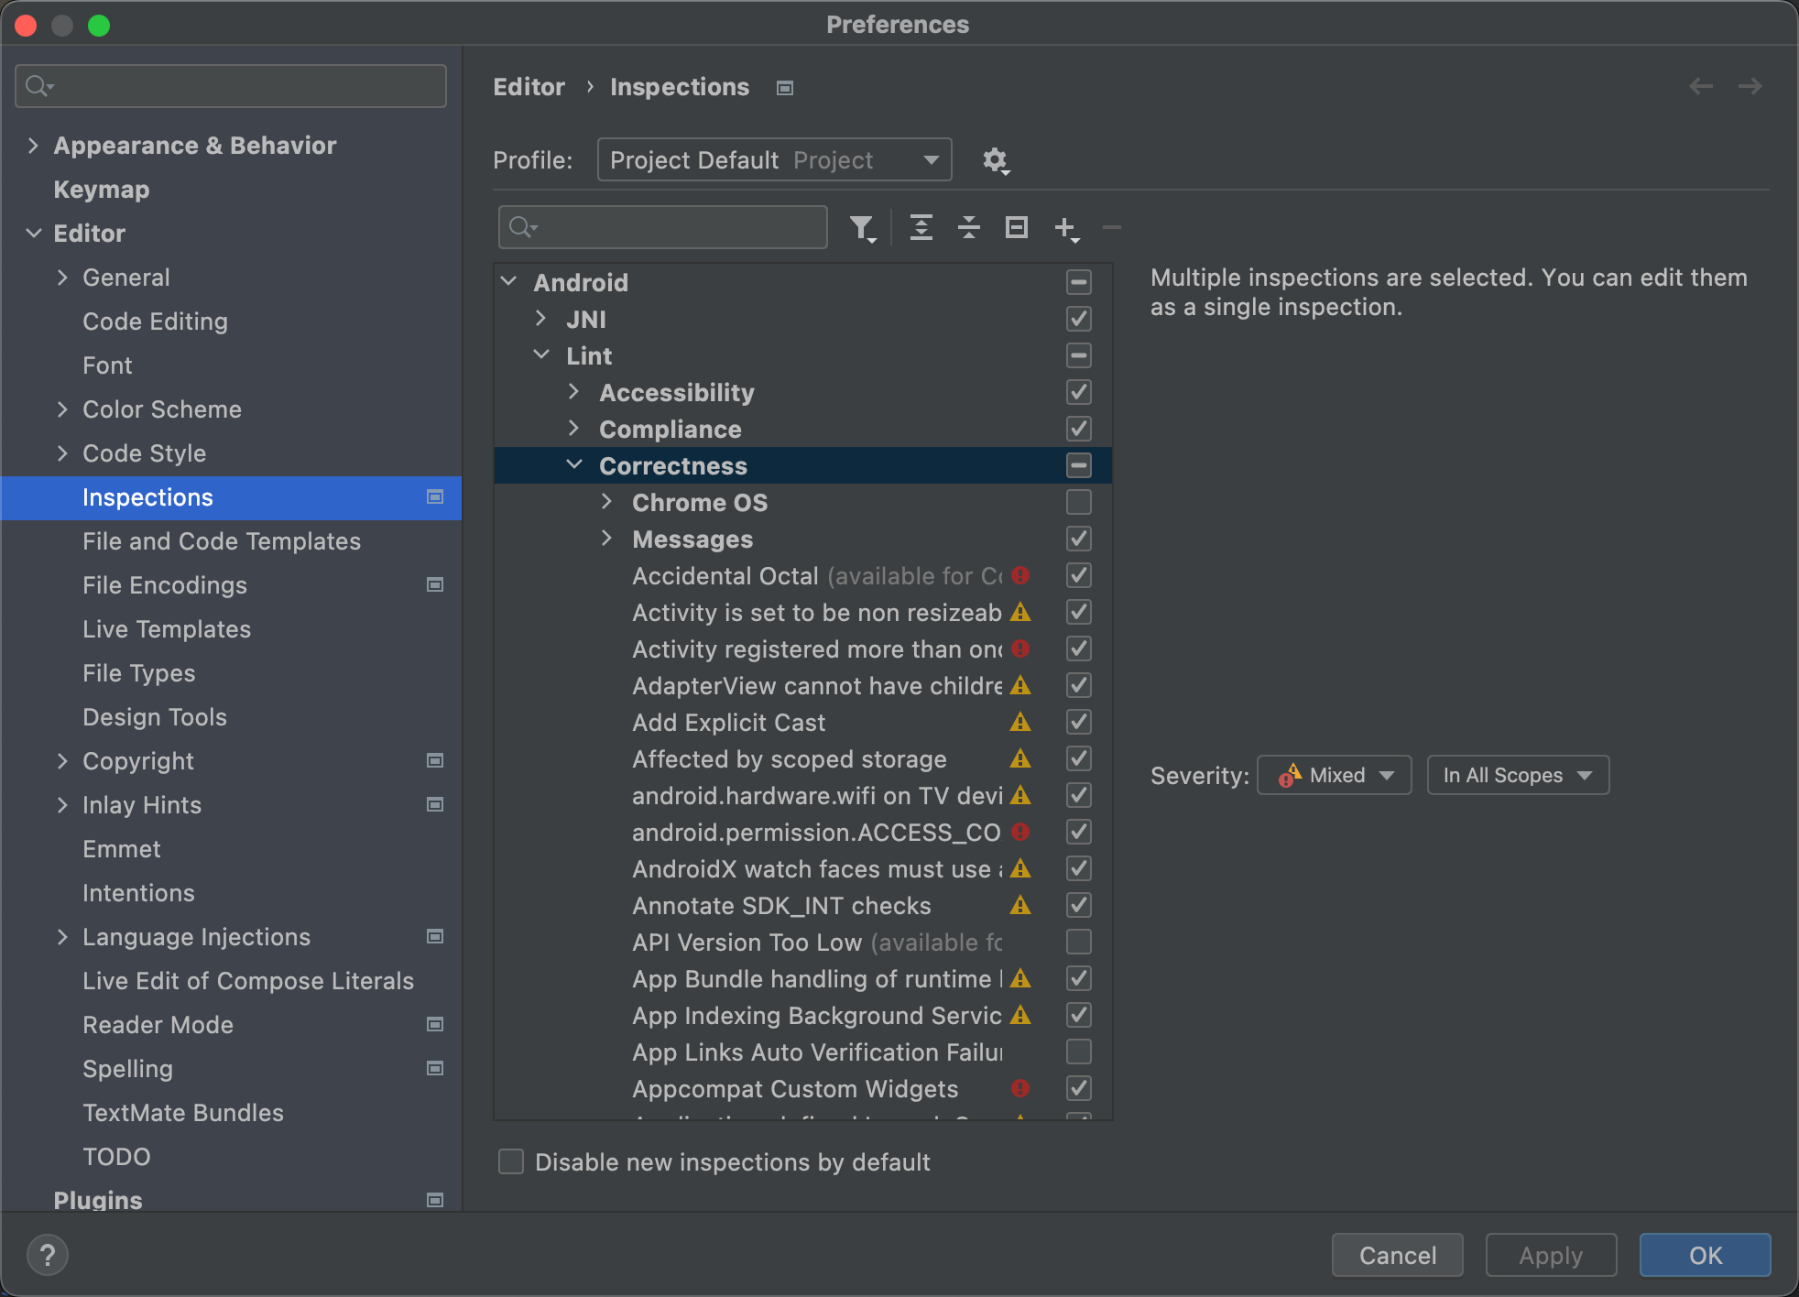Click the Cancel button

[1397, 1254]
